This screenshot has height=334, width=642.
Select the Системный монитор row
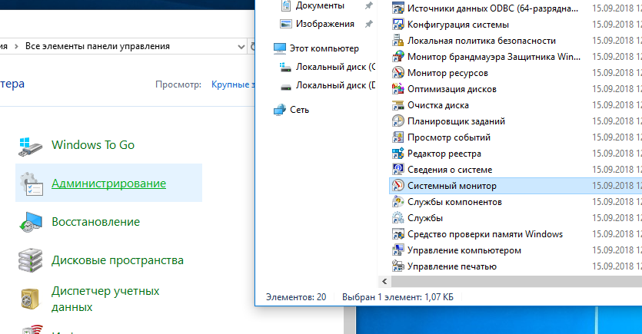(x=515, y=186)
